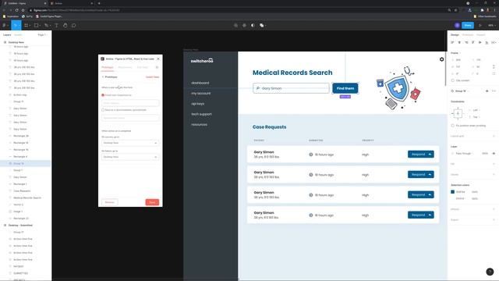
Task: Click the Boolean union icon
Action: click(262, 25)
